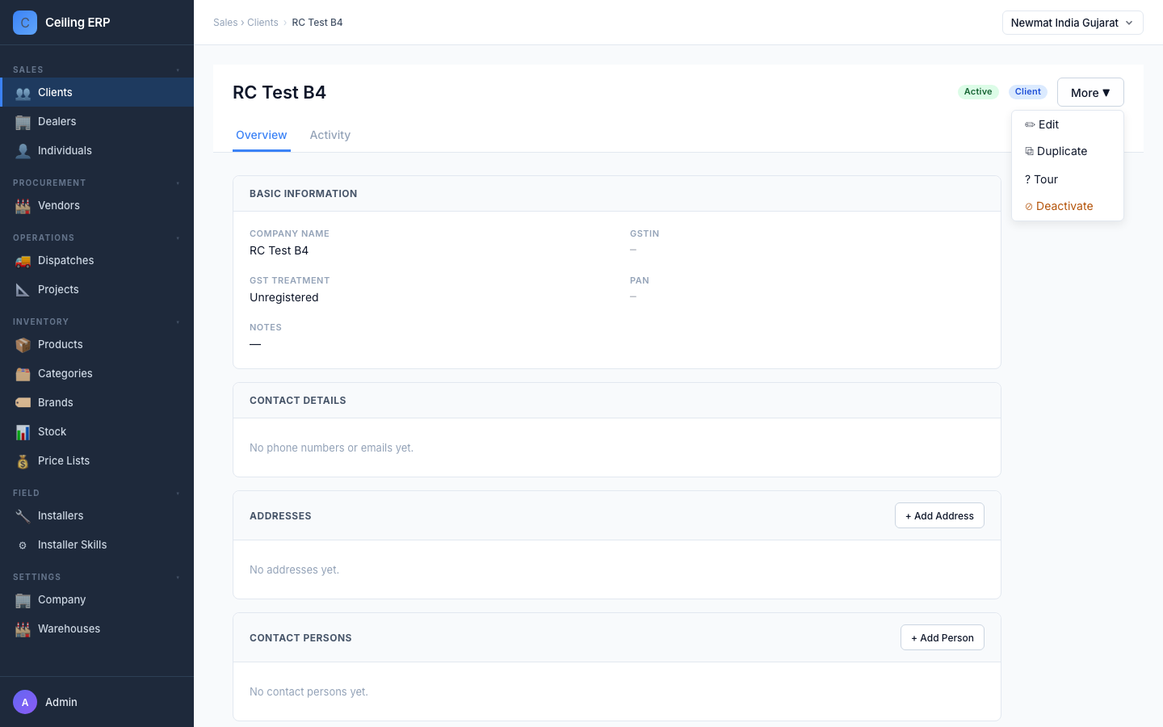Choose Tour from the More menu
Screen dimensions: 1163x727
click(x=1068, y=179)
